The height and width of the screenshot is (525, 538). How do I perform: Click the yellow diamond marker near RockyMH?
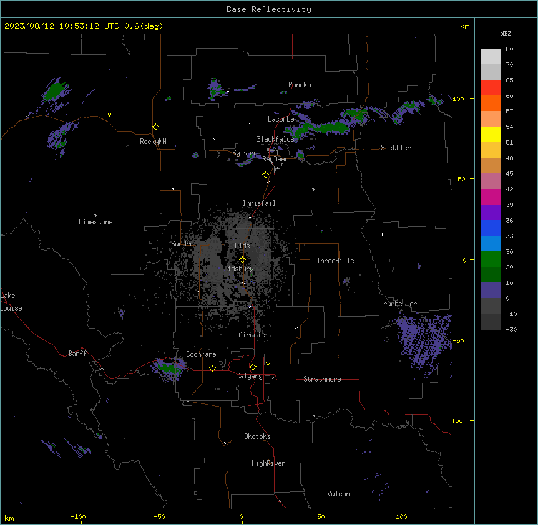click(155, 127)
